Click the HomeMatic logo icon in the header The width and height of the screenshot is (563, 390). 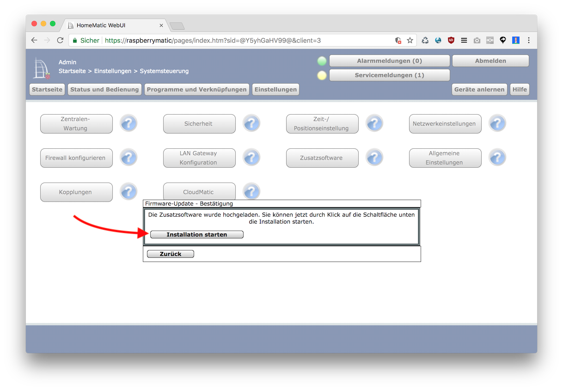click(x=41, y=68)
